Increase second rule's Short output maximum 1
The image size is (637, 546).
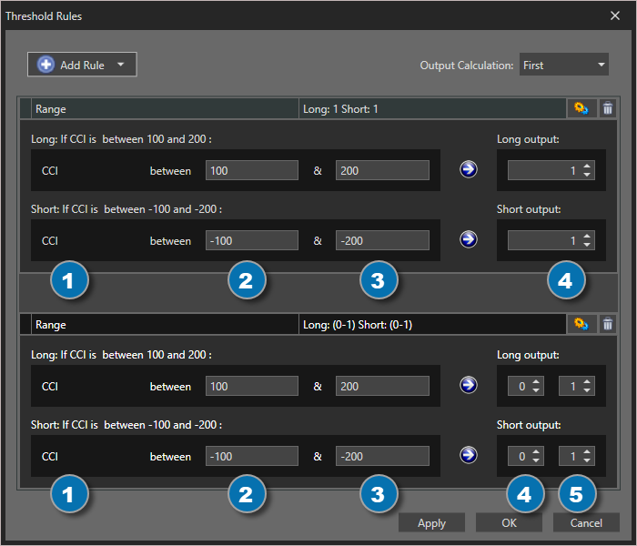click(x=587, y=451)
